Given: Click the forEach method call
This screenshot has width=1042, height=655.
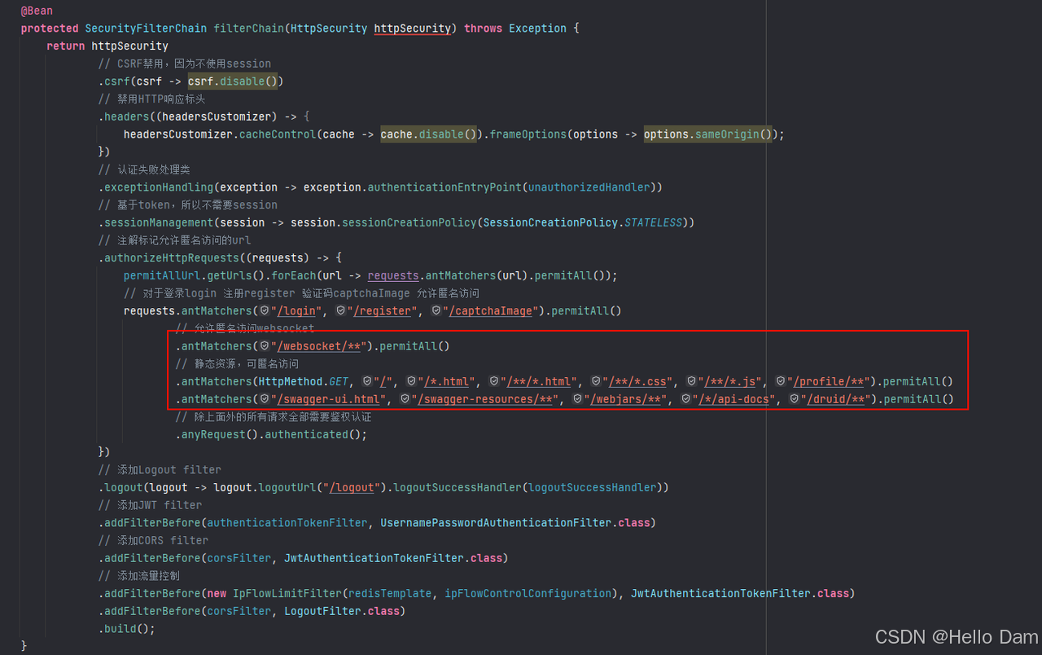Looking at the screenshot, I should 294,275.
